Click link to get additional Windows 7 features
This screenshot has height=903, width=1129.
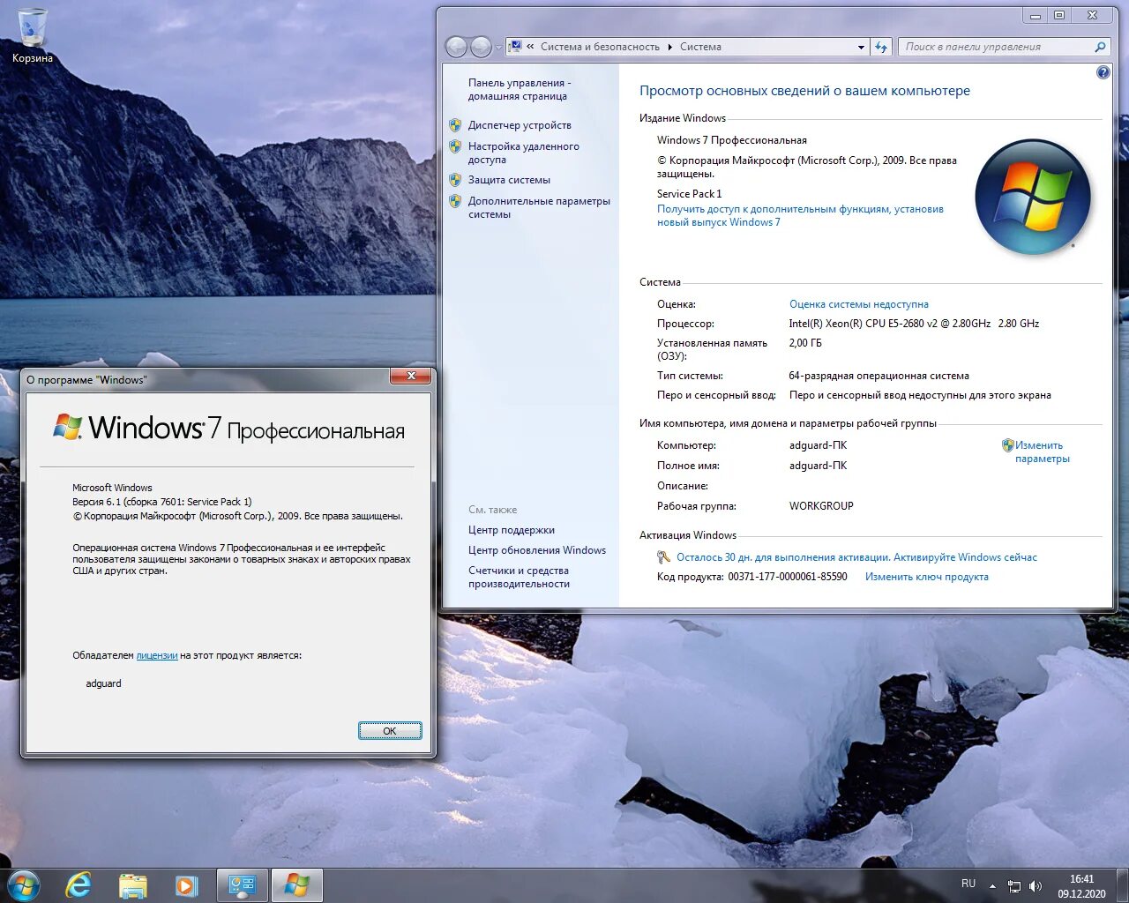click(800, 215)
